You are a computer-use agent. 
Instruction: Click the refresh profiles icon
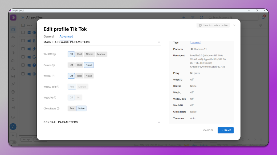click(201, 17)
